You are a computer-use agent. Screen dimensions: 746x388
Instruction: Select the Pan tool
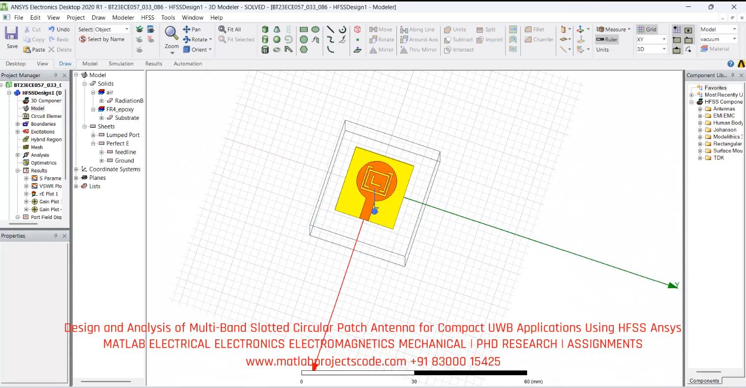coord(192,29)
